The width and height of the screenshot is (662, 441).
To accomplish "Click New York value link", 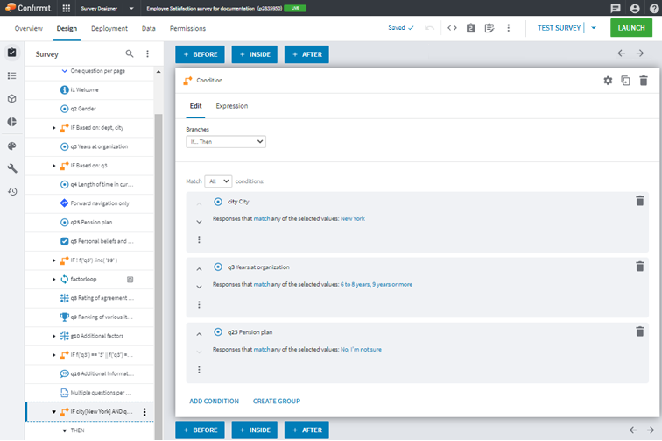I will [x=353, y=218].
